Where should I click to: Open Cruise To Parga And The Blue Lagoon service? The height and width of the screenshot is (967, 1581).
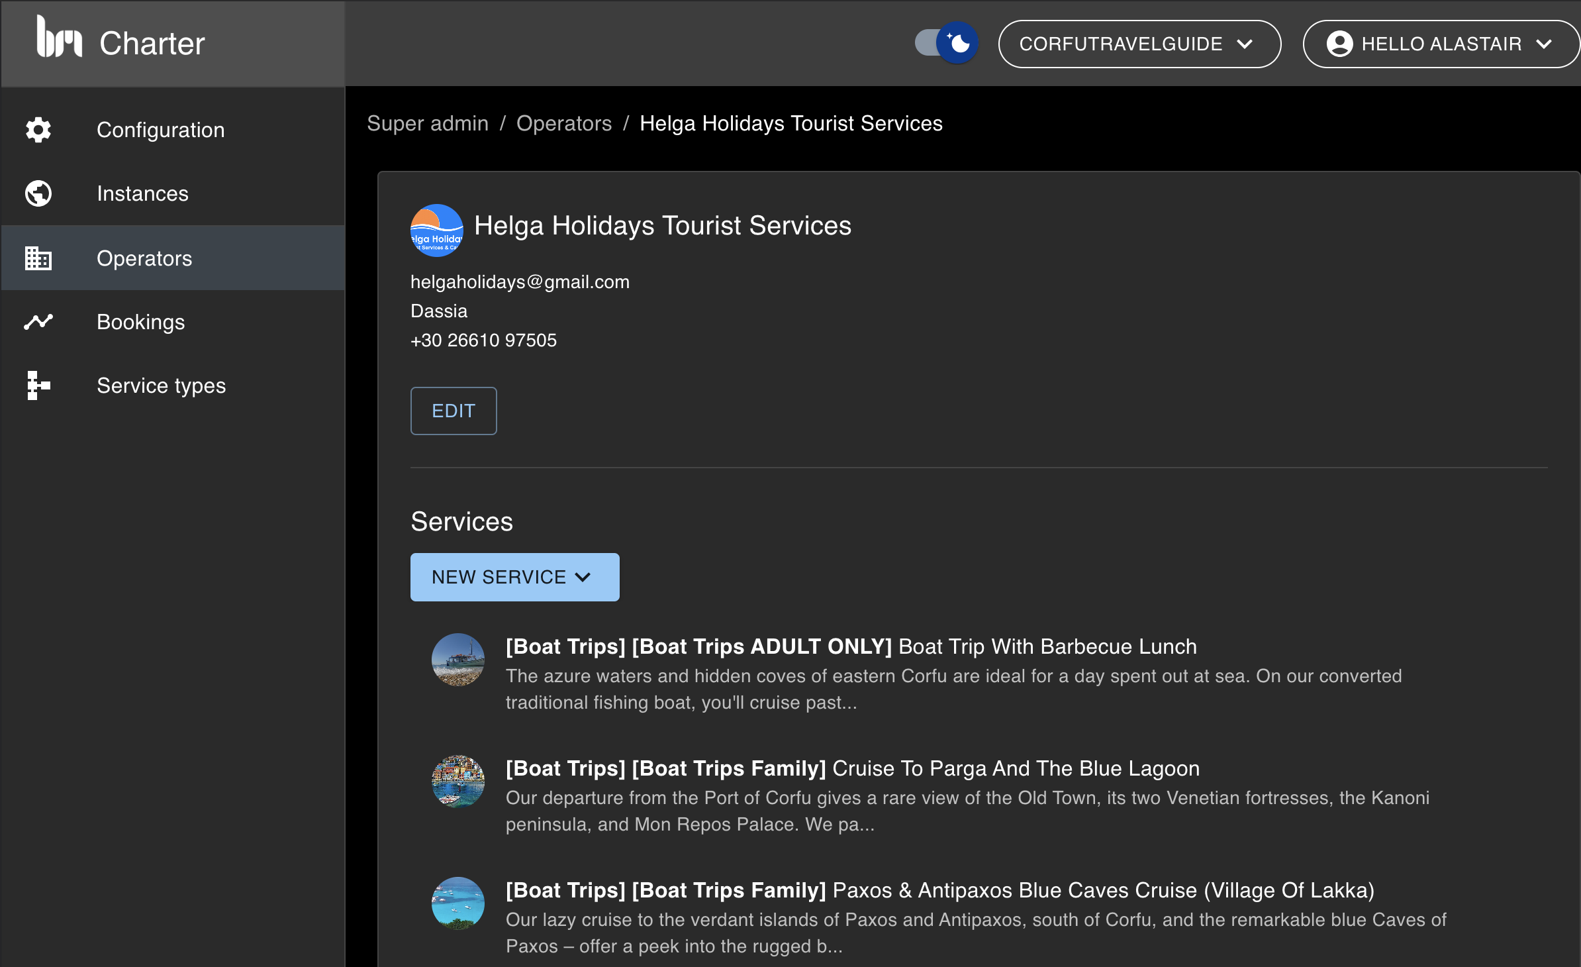click(x=853, y=768)
